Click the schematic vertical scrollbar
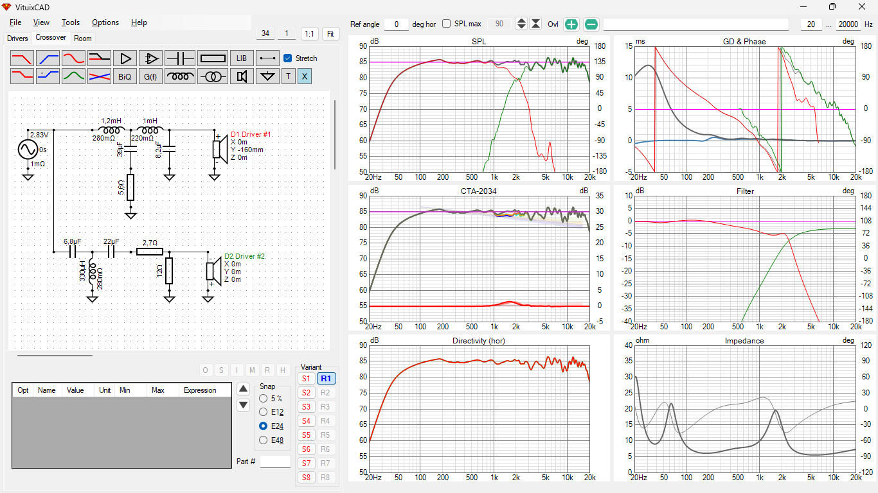The height and width of the screenshot is (493, 878). (334, 135)
